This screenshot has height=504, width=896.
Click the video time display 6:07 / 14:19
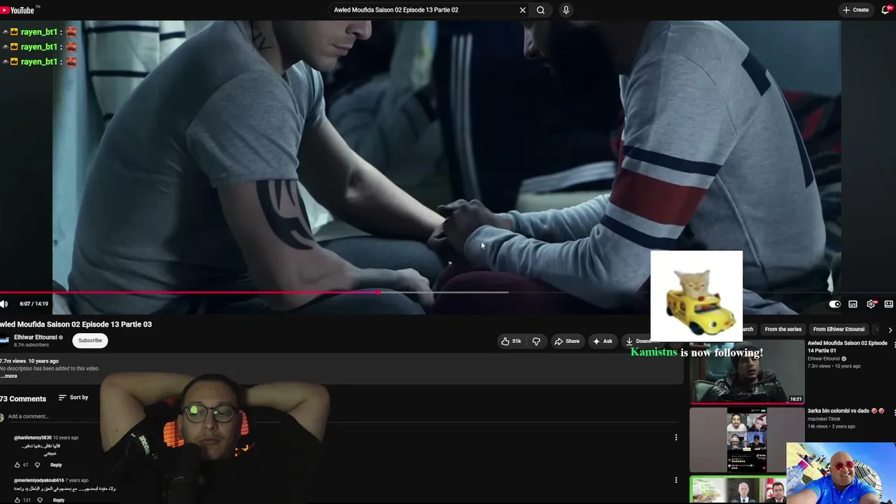point(34,304)
